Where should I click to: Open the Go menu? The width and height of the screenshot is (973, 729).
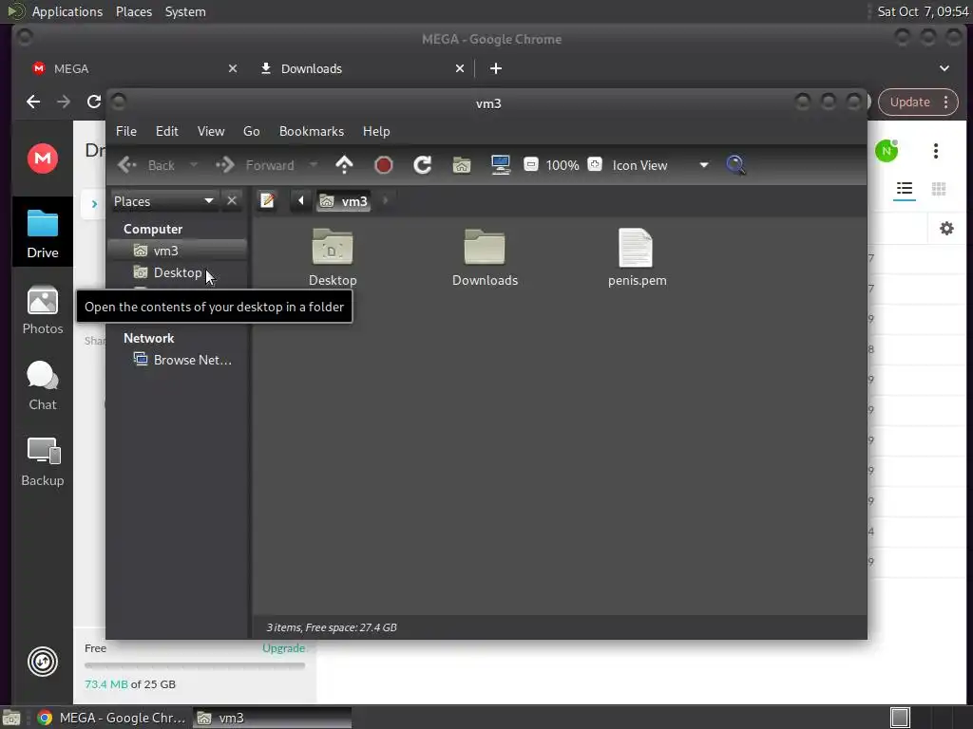point(251,131)
